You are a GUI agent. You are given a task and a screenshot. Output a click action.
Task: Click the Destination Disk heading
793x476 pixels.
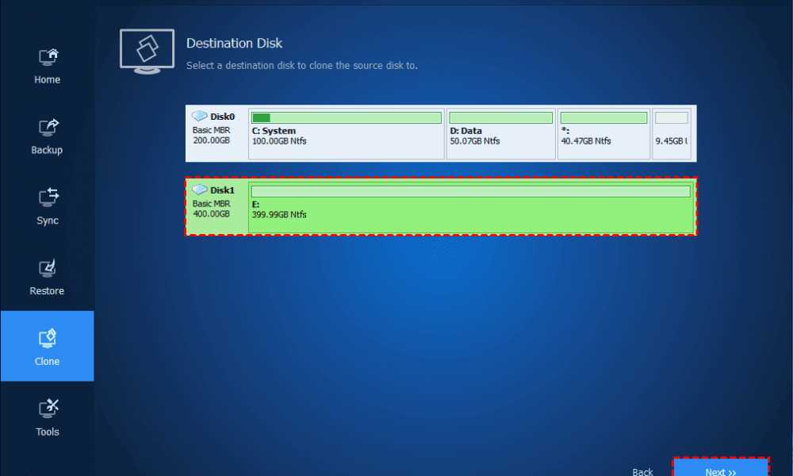(234, 43)
